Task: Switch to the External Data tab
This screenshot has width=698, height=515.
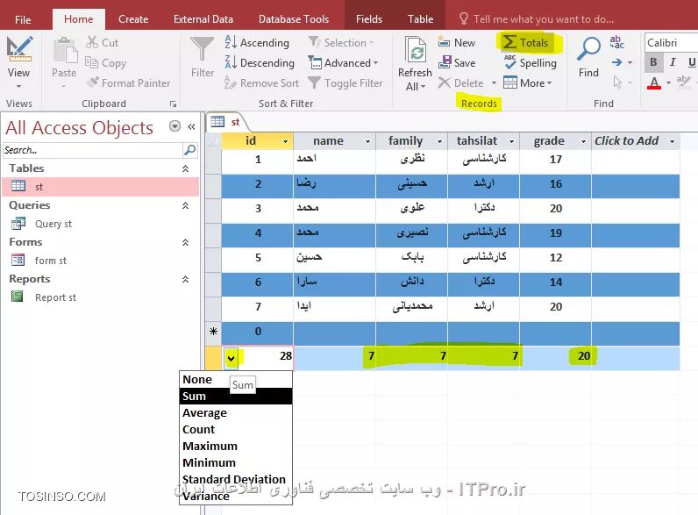Action: [203, 19]
